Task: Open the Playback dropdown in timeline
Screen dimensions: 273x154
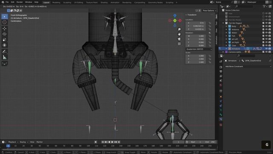Action: pos(13,142)
